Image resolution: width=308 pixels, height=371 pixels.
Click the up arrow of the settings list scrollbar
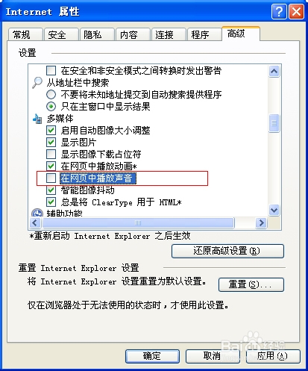[274, 72]
